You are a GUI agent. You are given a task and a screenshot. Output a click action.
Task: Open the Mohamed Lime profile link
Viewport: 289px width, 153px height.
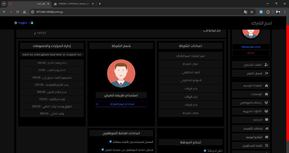[x=251, y=47]
